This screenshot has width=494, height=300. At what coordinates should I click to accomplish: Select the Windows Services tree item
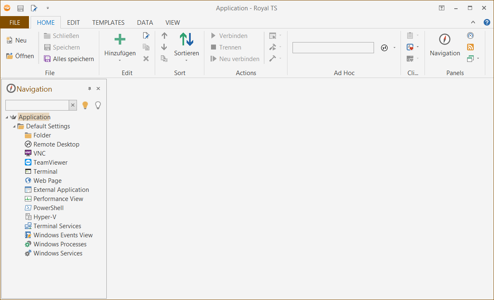pyautogui.click(x=58, y=253)
